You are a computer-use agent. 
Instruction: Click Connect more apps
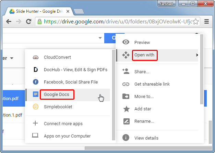[63, 123]
